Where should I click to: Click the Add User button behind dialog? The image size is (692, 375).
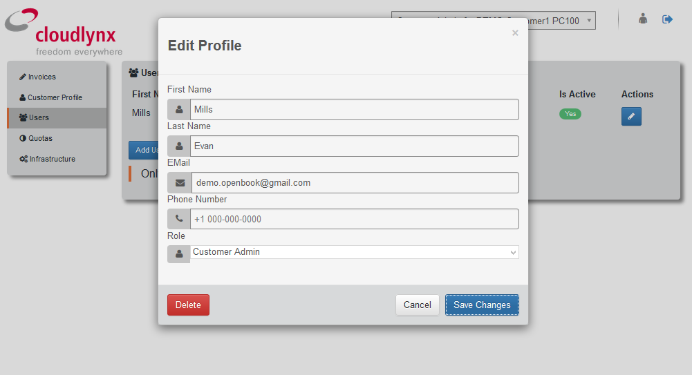click(x=144, y=151)
